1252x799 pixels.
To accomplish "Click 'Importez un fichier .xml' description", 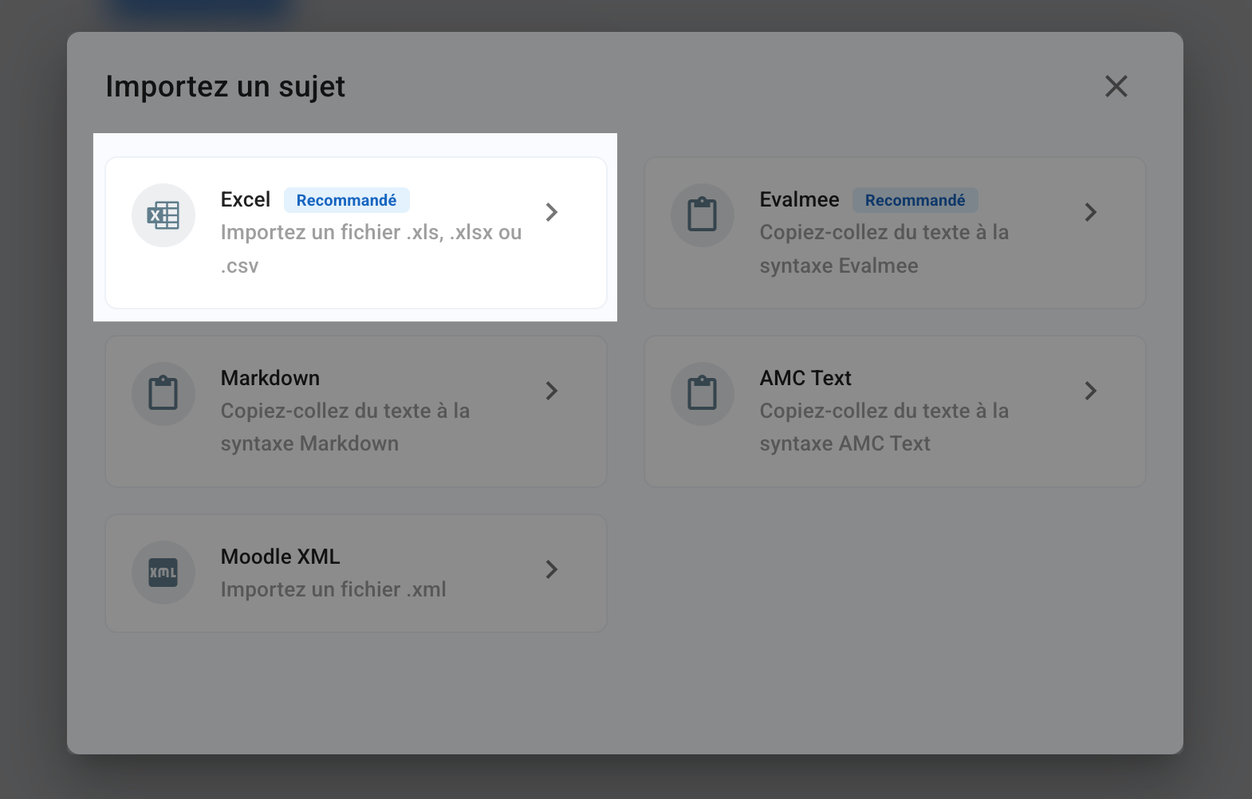I will pos(333,589).
